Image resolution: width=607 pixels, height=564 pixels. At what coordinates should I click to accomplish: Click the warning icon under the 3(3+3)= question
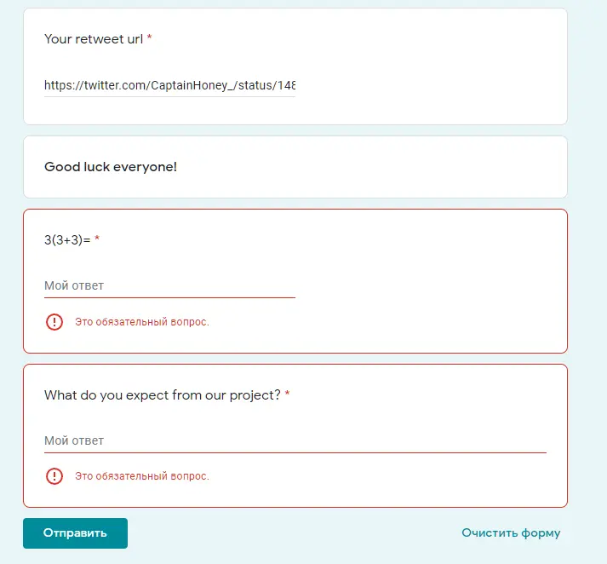point(54,322)
